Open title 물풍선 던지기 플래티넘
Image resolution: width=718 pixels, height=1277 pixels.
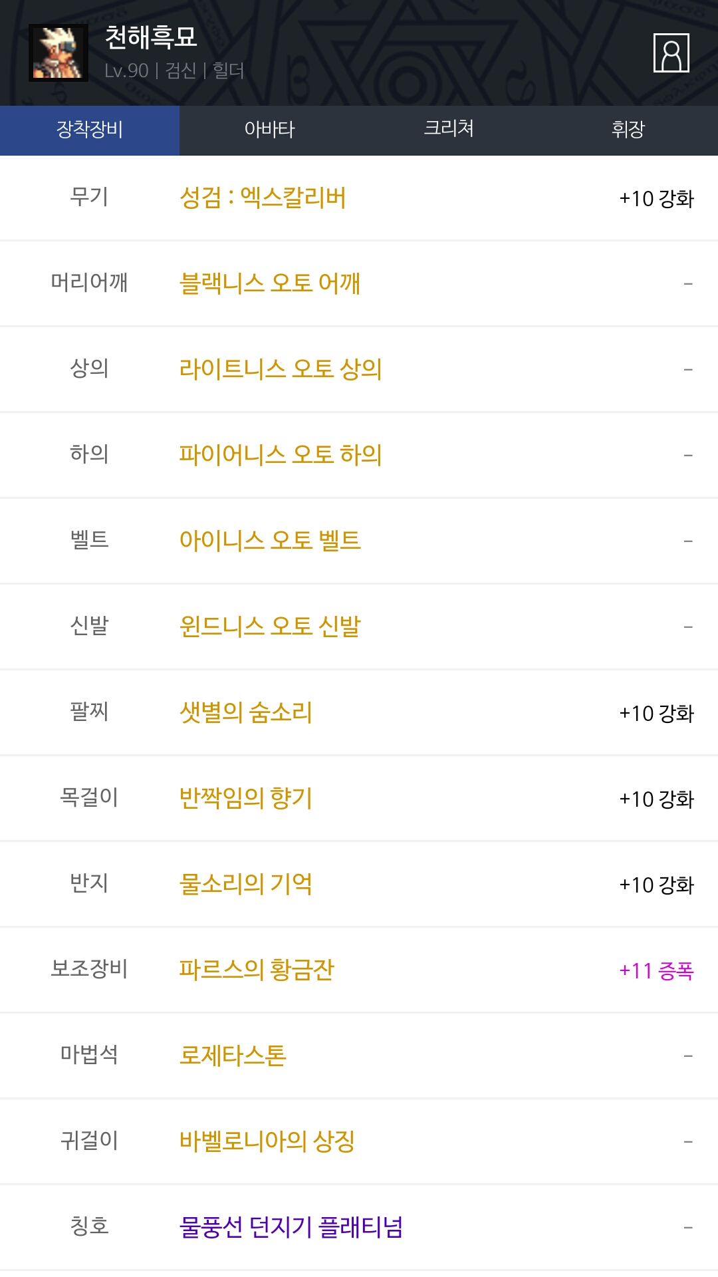(291, 1227)
